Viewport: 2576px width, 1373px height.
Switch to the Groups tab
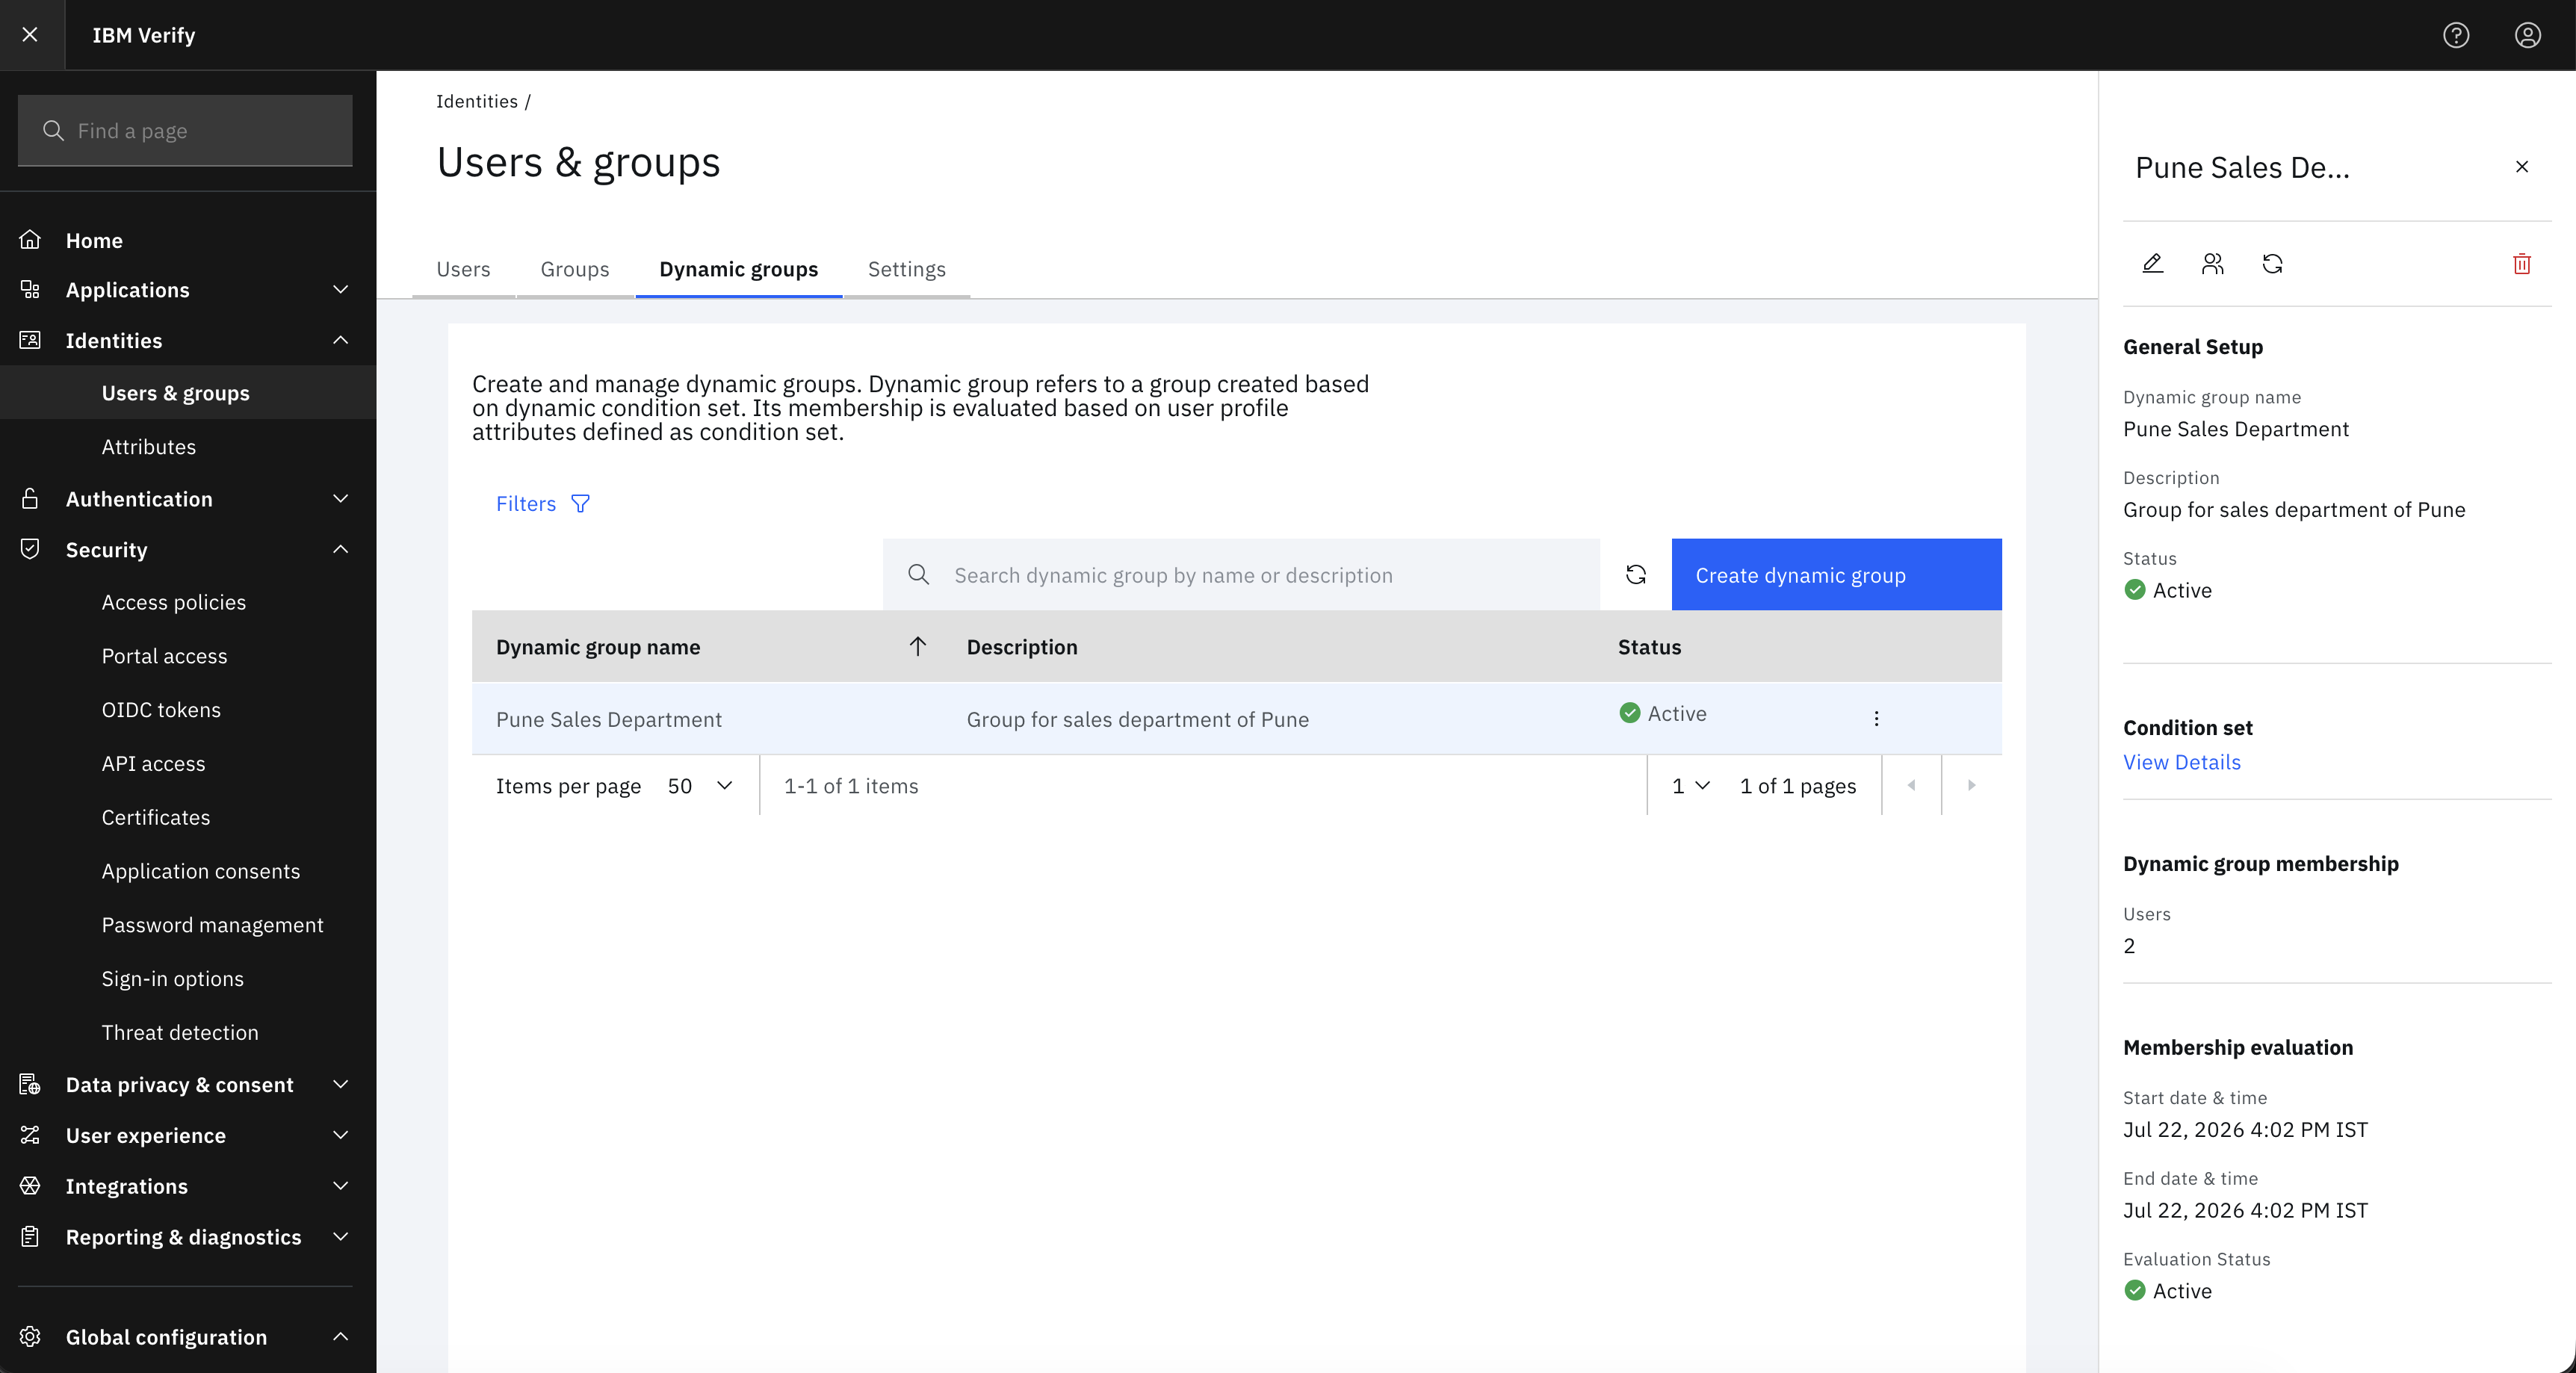coord(575,269)
